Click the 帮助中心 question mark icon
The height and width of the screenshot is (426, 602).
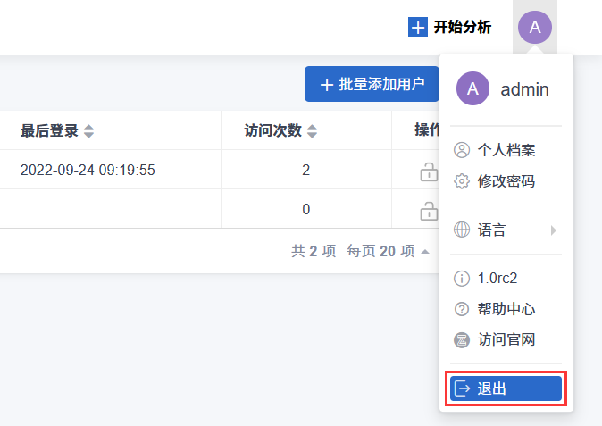(x=462, y=309)
